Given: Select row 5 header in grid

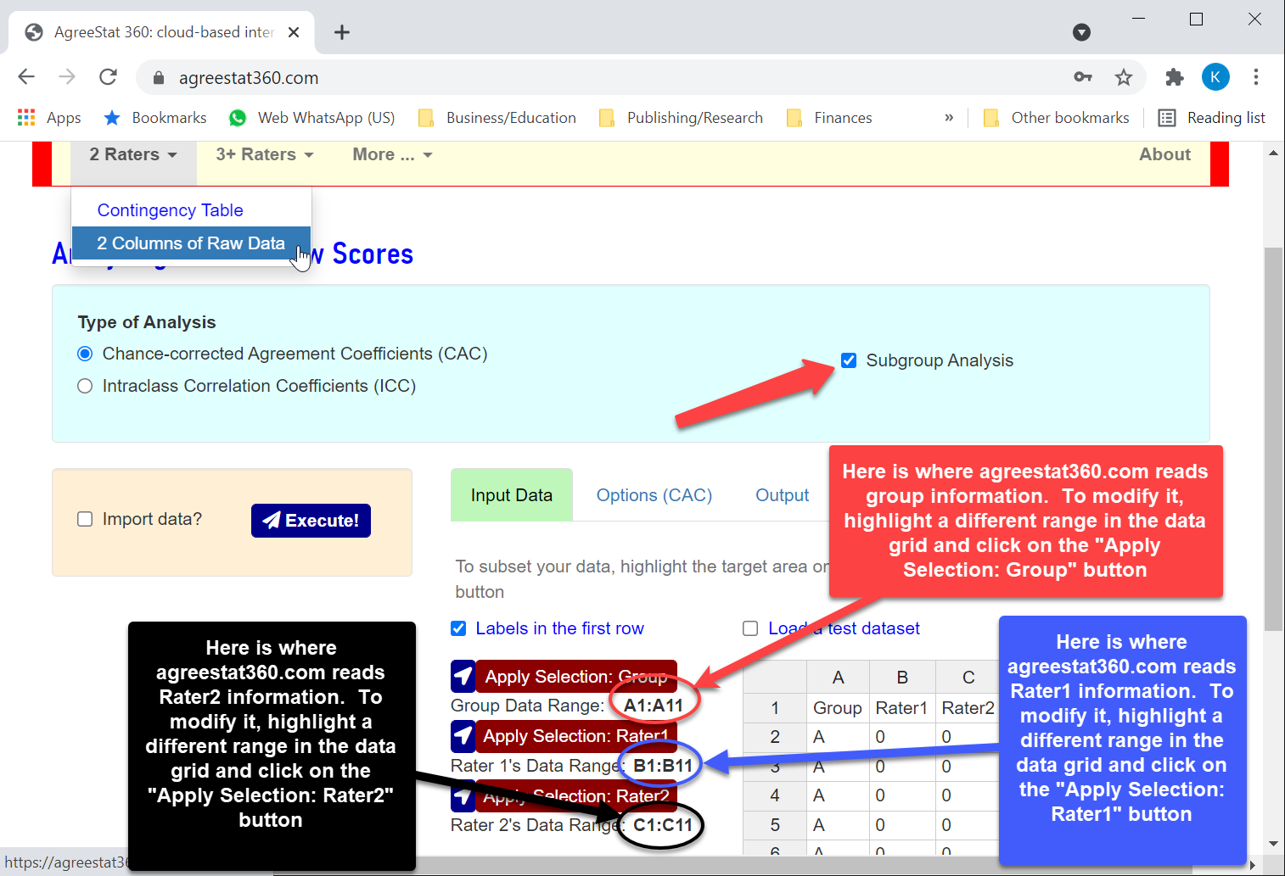Looking at the screenshot, I should 774,825.
